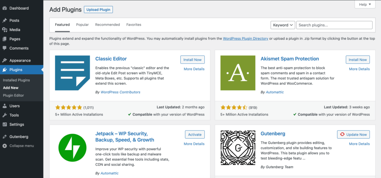Open More Details for Akismet
381x178 pixels.
pos(359,69)
